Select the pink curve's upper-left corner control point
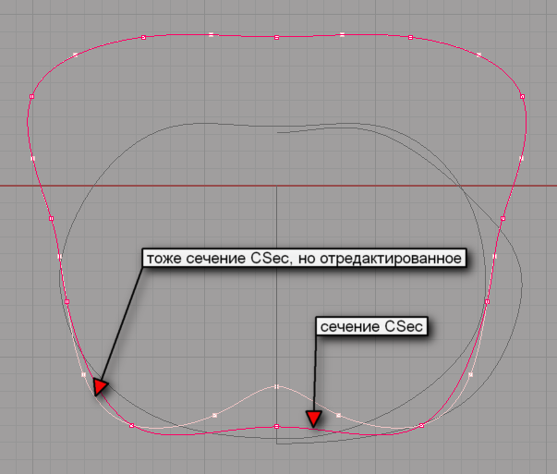 [31, 97]
